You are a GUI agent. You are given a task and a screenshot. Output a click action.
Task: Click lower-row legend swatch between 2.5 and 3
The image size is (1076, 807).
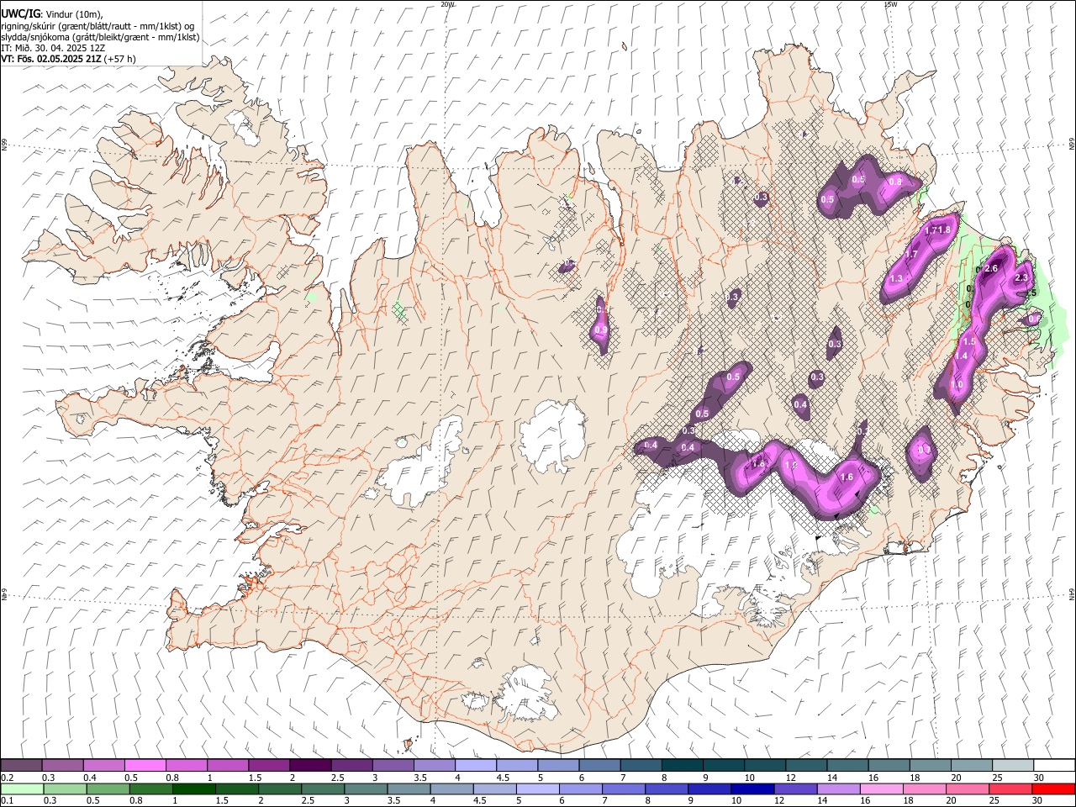323,789
